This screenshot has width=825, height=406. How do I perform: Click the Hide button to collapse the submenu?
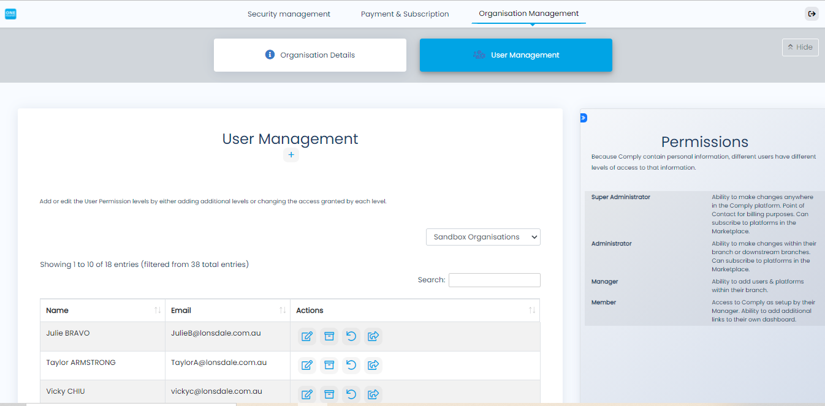[x=800, y=47]
